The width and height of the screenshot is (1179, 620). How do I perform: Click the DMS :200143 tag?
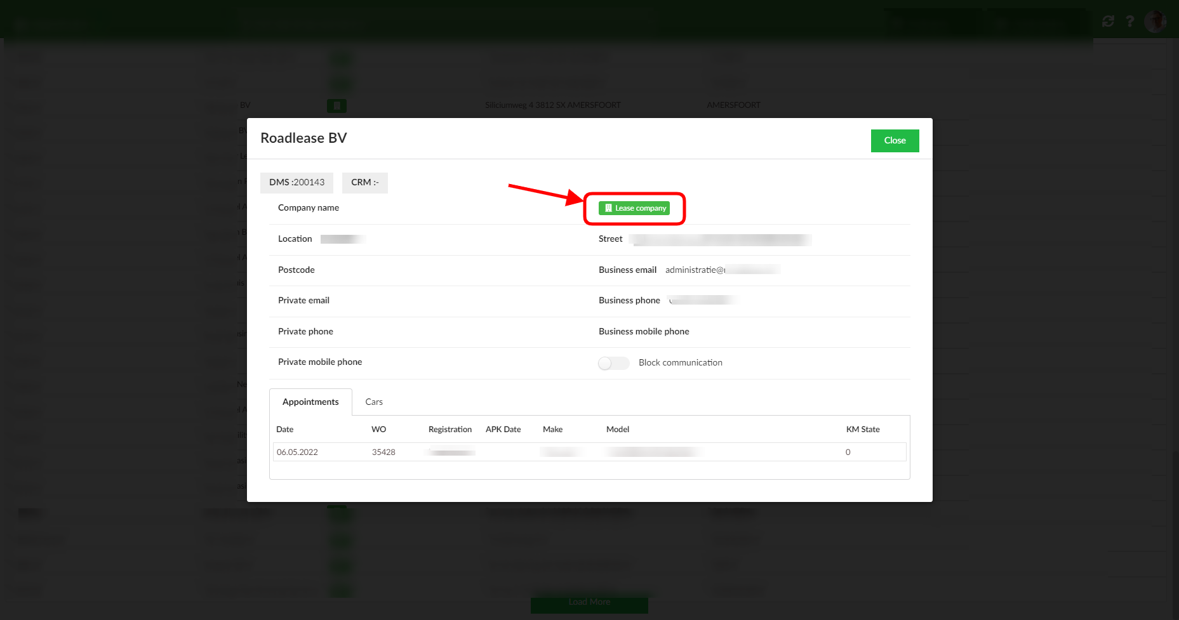[296, 183]
